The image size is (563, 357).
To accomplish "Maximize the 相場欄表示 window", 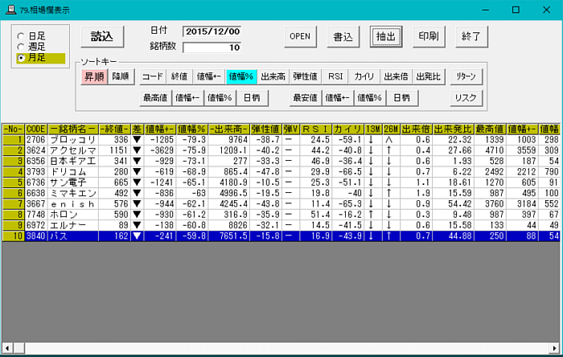I will (516, 10).
